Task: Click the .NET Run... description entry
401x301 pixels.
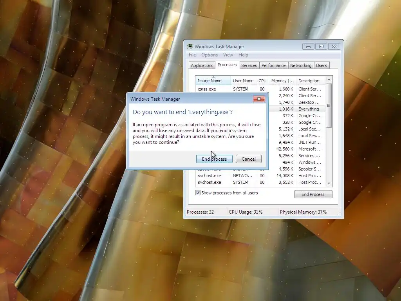Action: (309, 142)
